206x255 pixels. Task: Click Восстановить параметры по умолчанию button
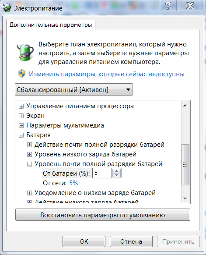[103, 215]
